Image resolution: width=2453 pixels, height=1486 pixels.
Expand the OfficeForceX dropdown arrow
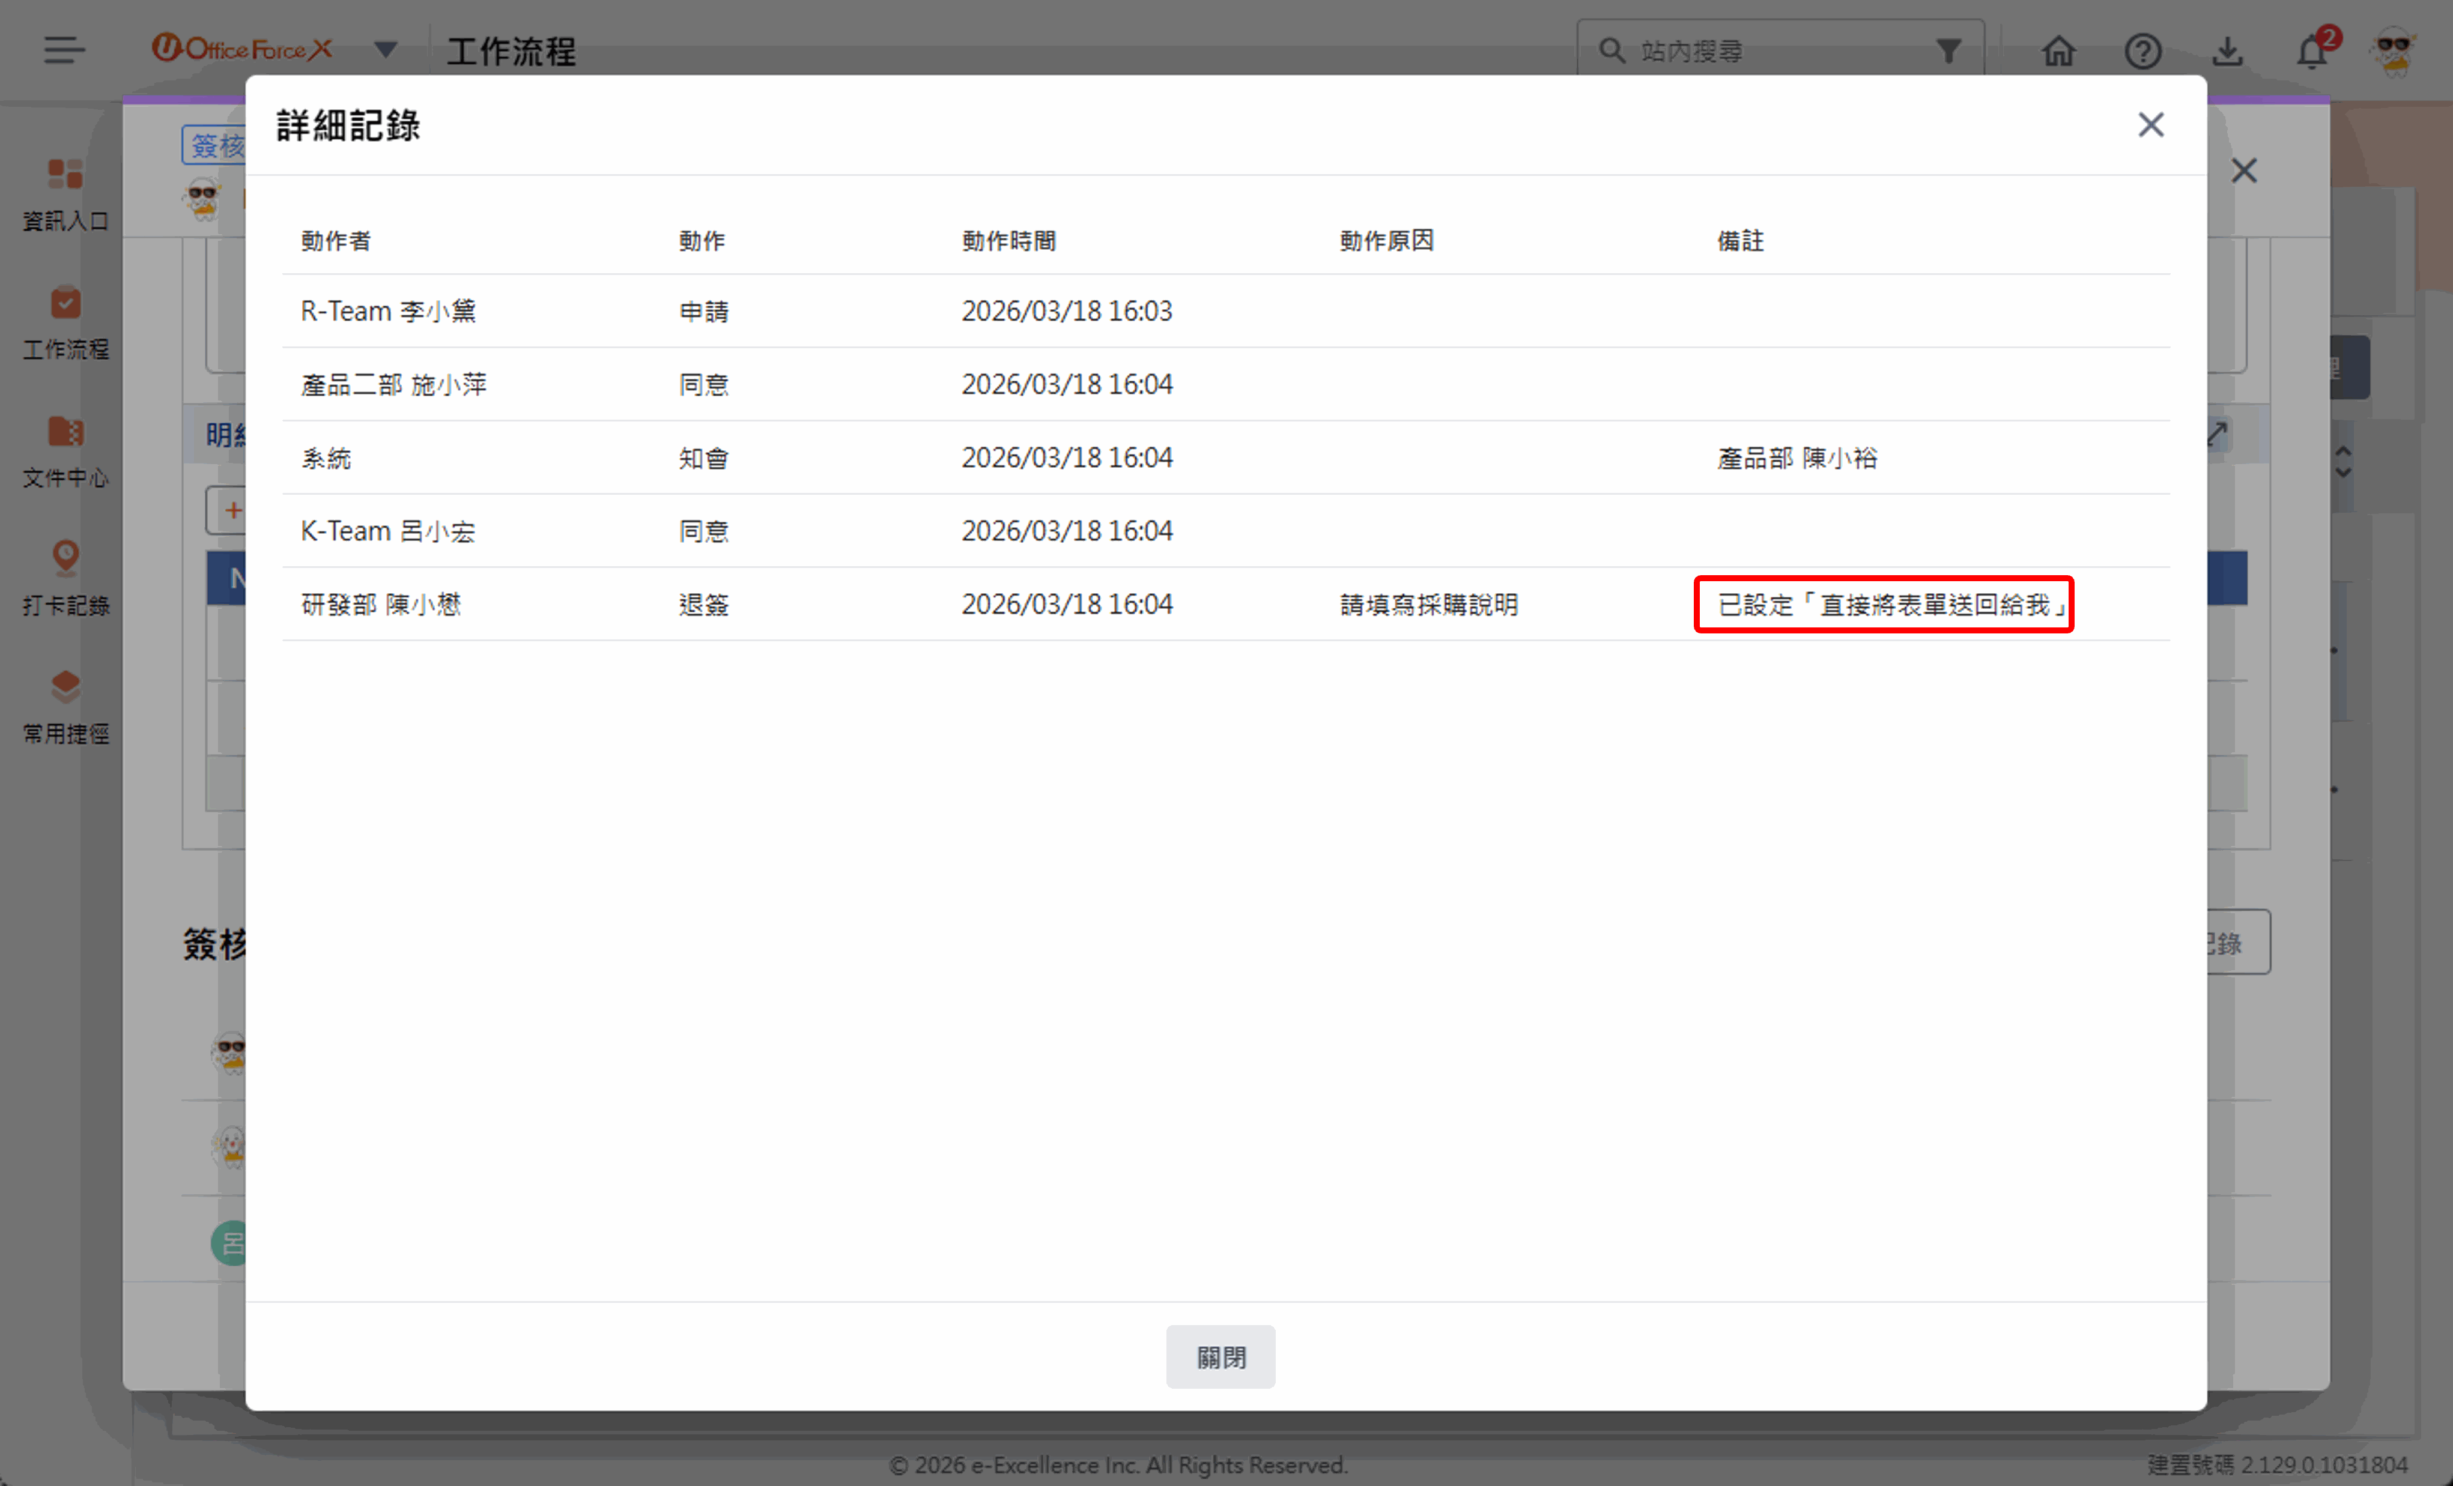pyautogui.click(x=385, y=50)
